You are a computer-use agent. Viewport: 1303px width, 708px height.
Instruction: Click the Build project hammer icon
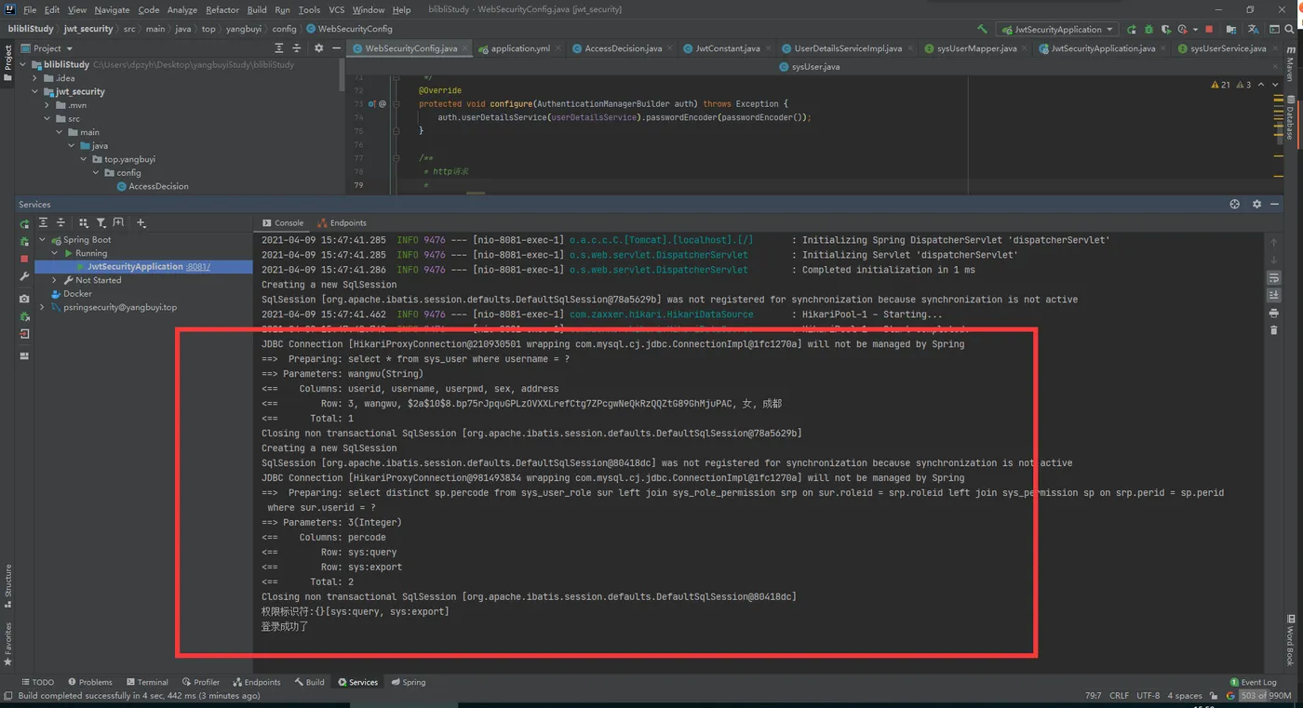click(x=982, y=29)
